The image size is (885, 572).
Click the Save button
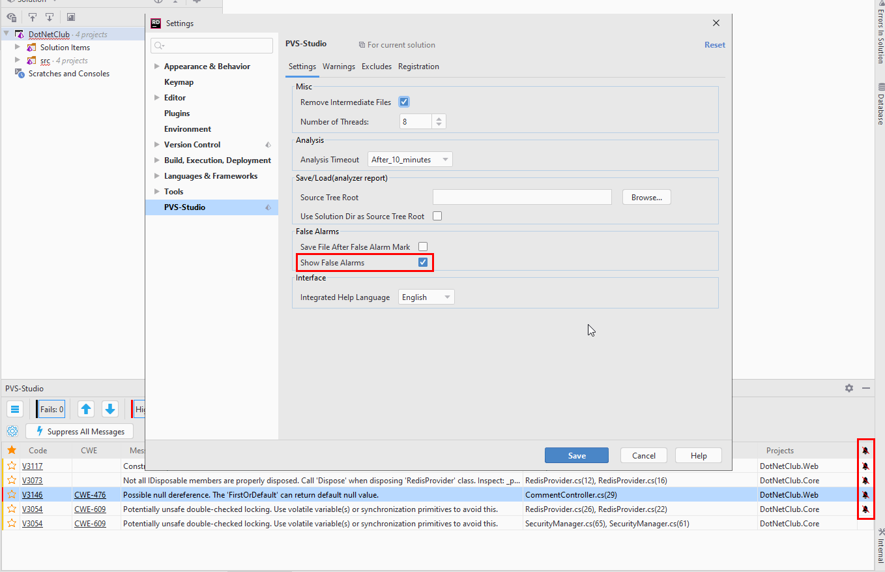click(x=576, y=455)
